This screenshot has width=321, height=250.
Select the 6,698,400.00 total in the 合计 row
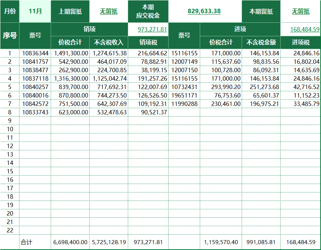71,242
